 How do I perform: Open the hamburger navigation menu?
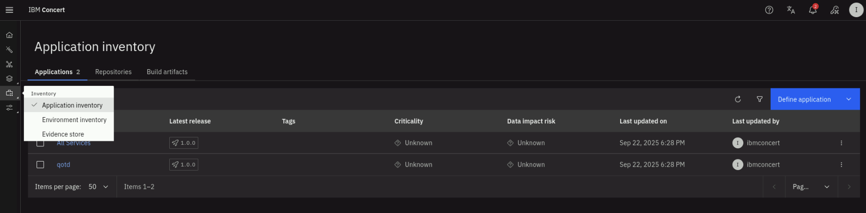[9, 10]
